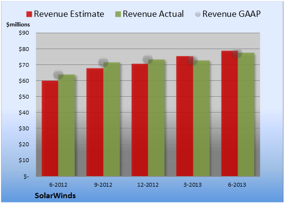Screen dimensions: 284x203
Task: Select the Revenue Actual legend label
Action: point(153,14)
